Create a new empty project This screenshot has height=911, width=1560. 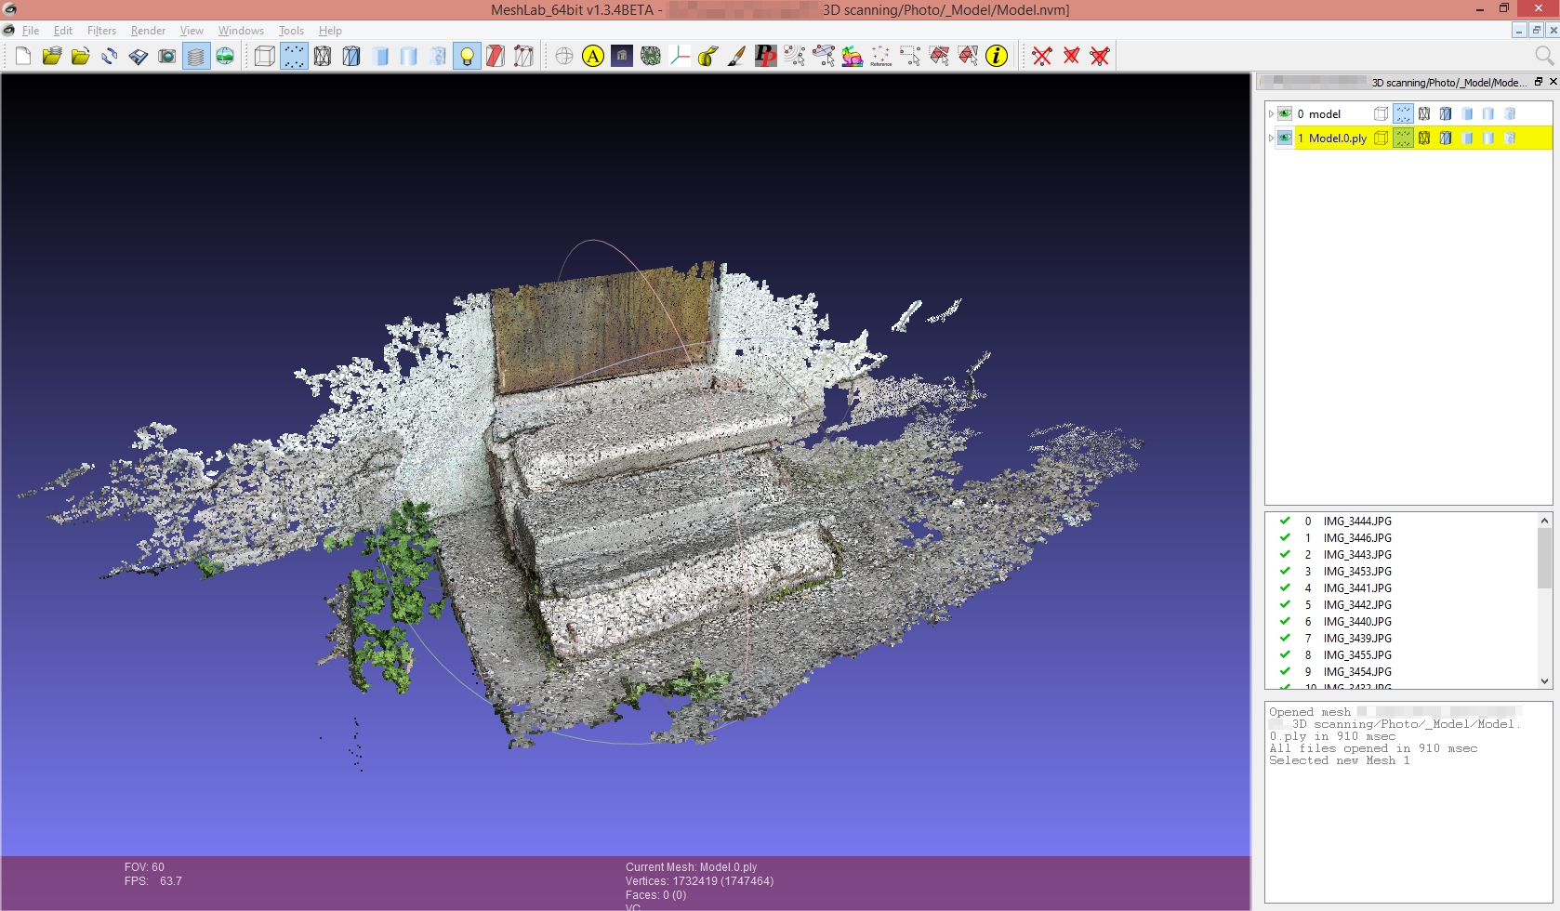tap(23, 57)
